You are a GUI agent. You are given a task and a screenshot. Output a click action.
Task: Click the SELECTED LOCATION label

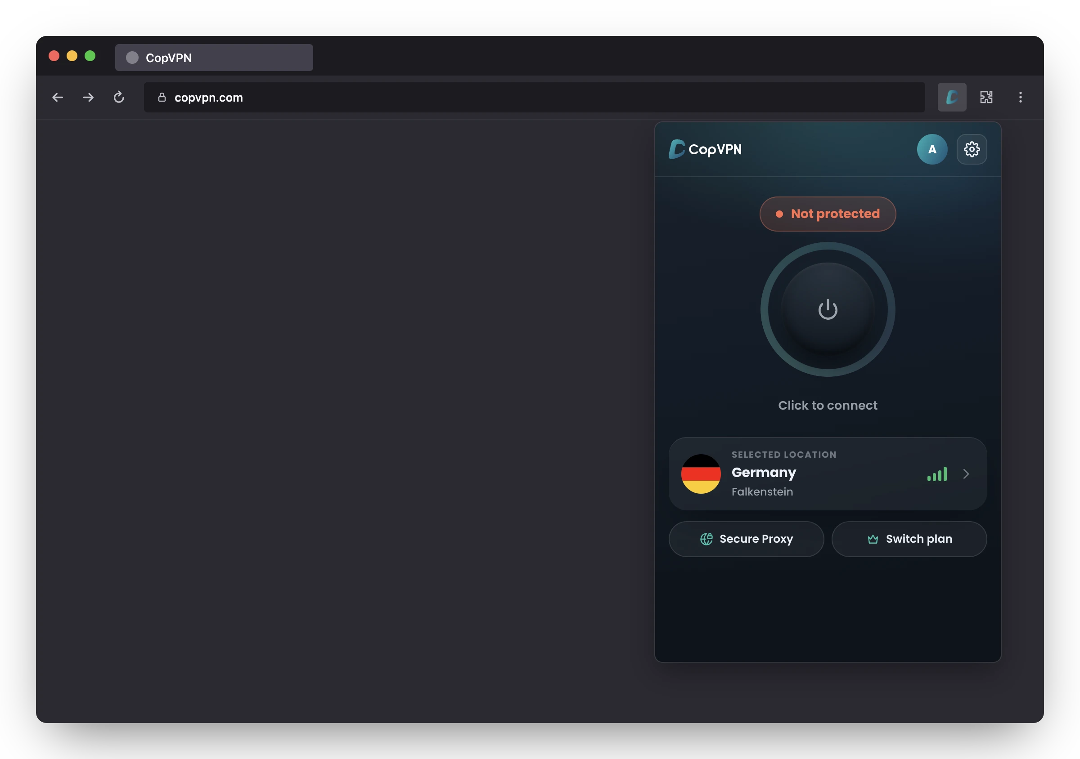[x=783, y=455]
